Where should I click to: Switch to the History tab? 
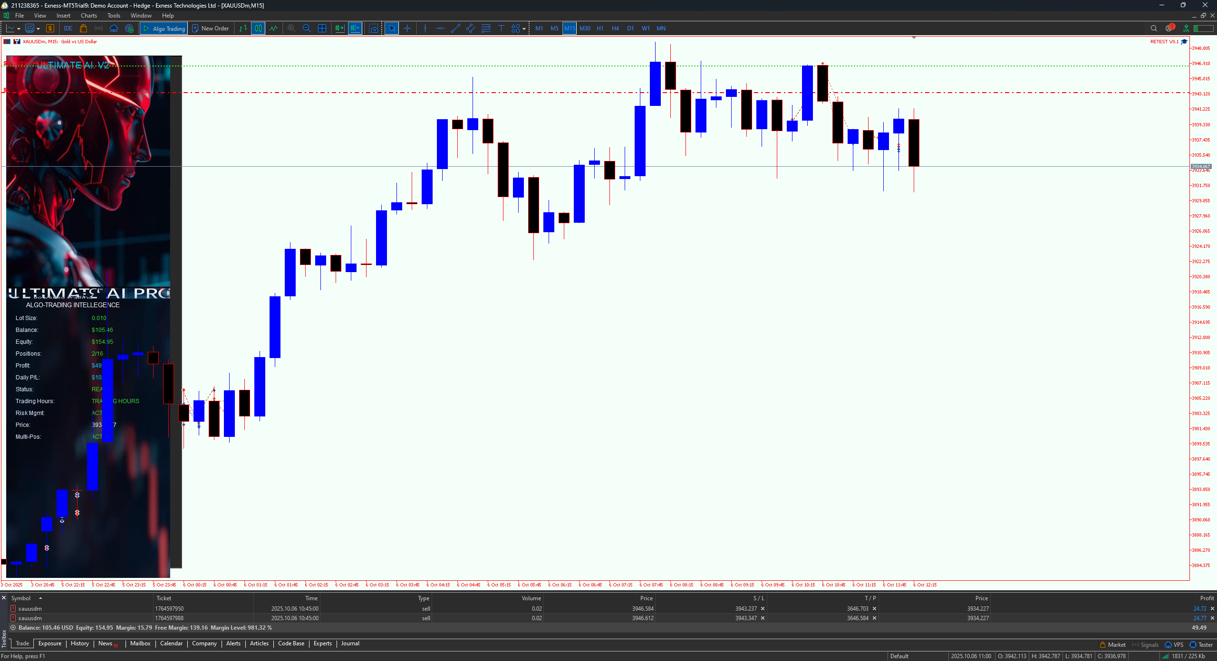(79, 643)
